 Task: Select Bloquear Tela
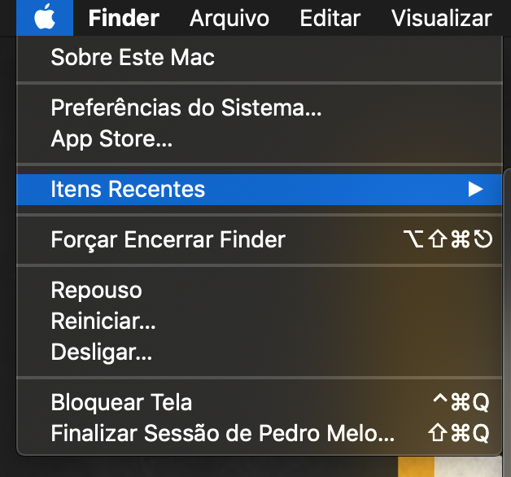121,402
